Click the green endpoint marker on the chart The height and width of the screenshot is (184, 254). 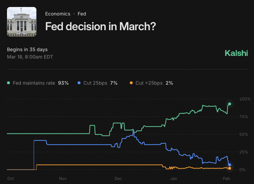(230, 104)
